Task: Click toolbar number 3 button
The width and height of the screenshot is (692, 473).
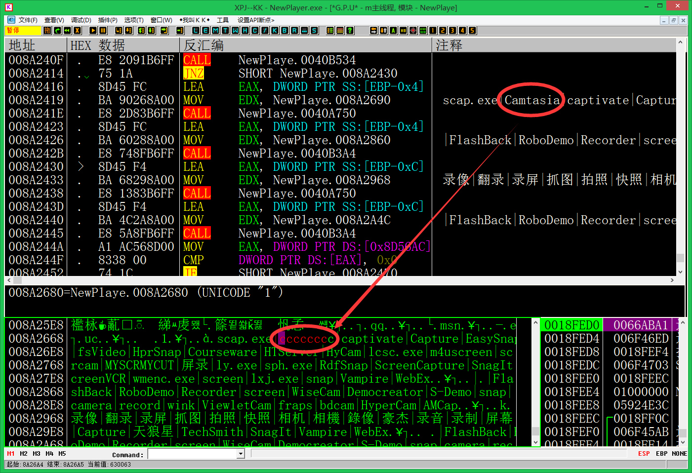Action: click(x=453, y=31)
